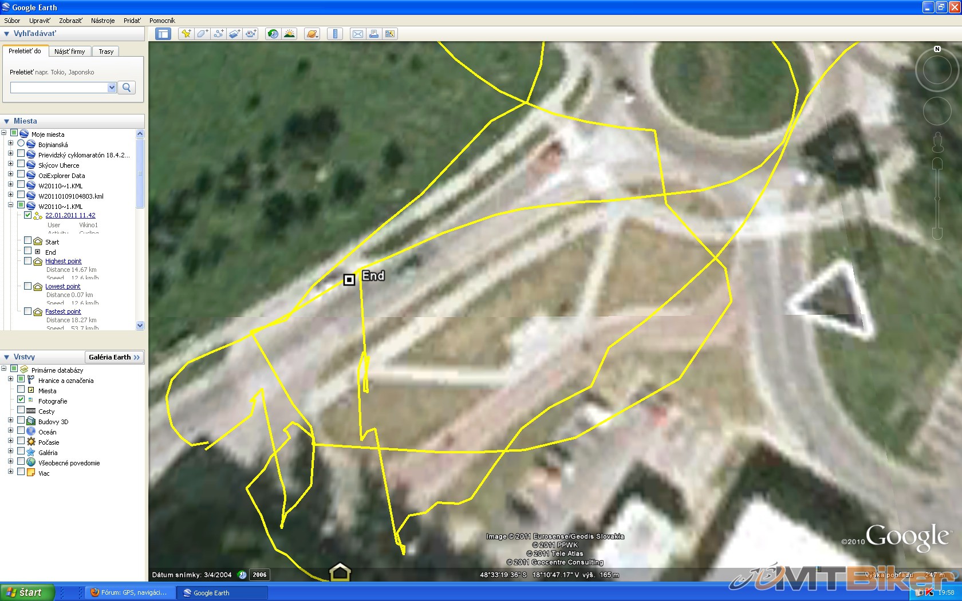962x601 pixels.
Task: Click the Add Image Overlay icon
Action: click(234, 34)
